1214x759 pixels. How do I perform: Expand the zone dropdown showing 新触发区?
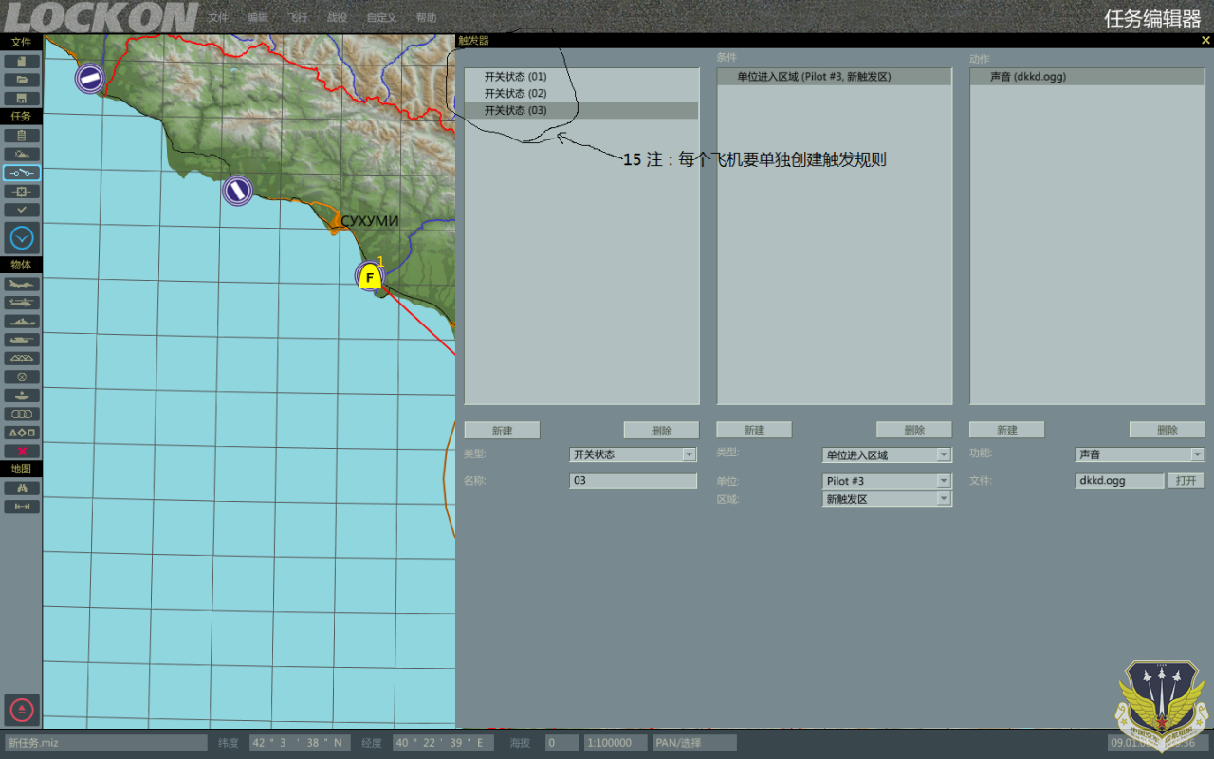944,499
